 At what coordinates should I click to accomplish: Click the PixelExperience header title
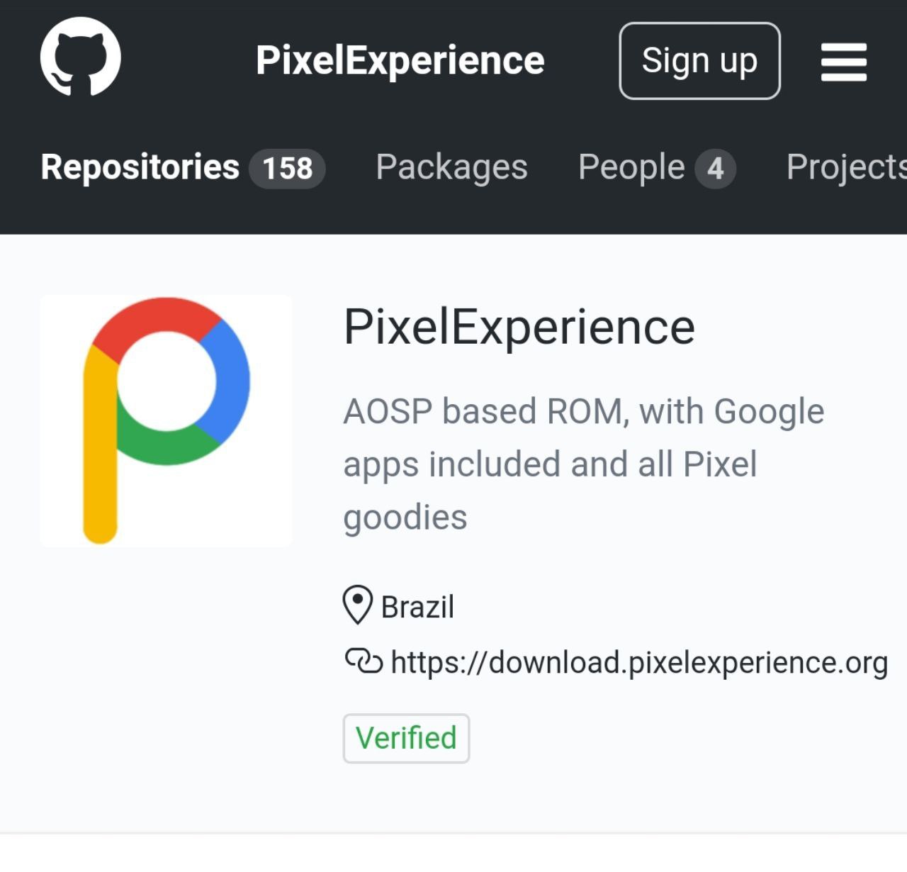click(400, 61)
